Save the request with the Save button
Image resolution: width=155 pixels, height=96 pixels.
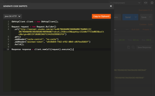pos(144,17)
